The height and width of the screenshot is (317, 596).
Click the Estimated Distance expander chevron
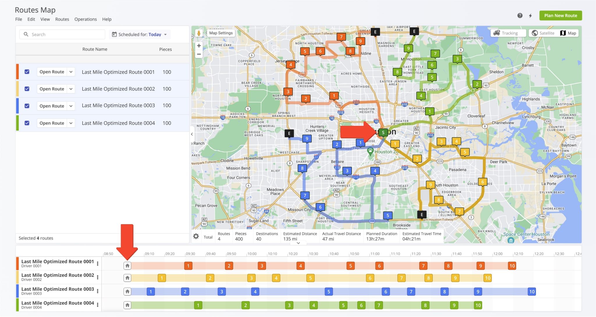tap(298, 244)
